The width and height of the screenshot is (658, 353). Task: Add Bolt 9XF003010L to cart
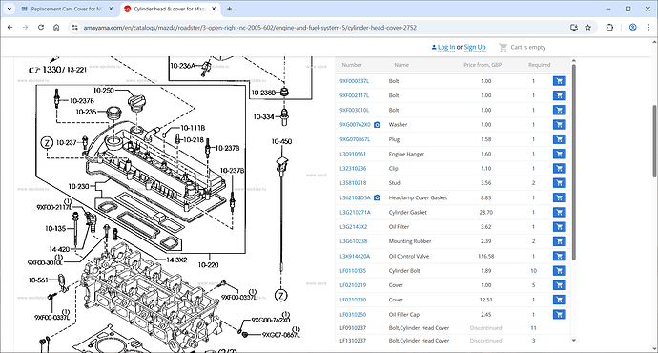point(559,110)
